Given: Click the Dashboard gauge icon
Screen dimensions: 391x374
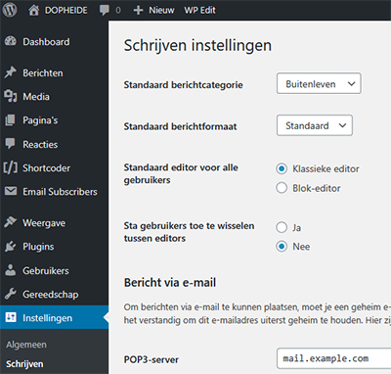Looking at the screenshot, I should pos(11,41).
